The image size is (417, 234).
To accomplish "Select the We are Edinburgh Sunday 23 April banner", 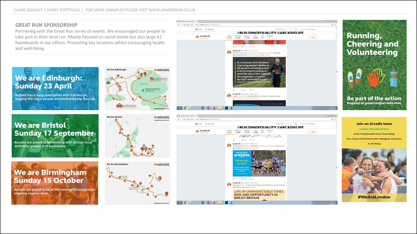I will [55, 88].
